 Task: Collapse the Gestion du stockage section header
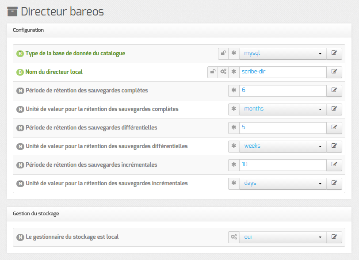pyautogui.click(x=179, y=214)
